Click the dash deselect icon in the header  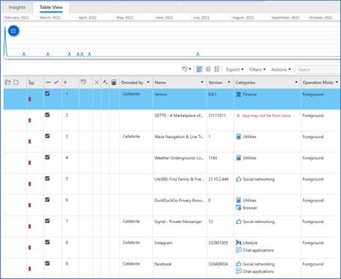tap(49, 82)
